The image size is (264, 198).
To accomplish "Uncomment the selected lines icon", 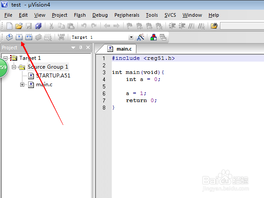I will click(201, 26).
